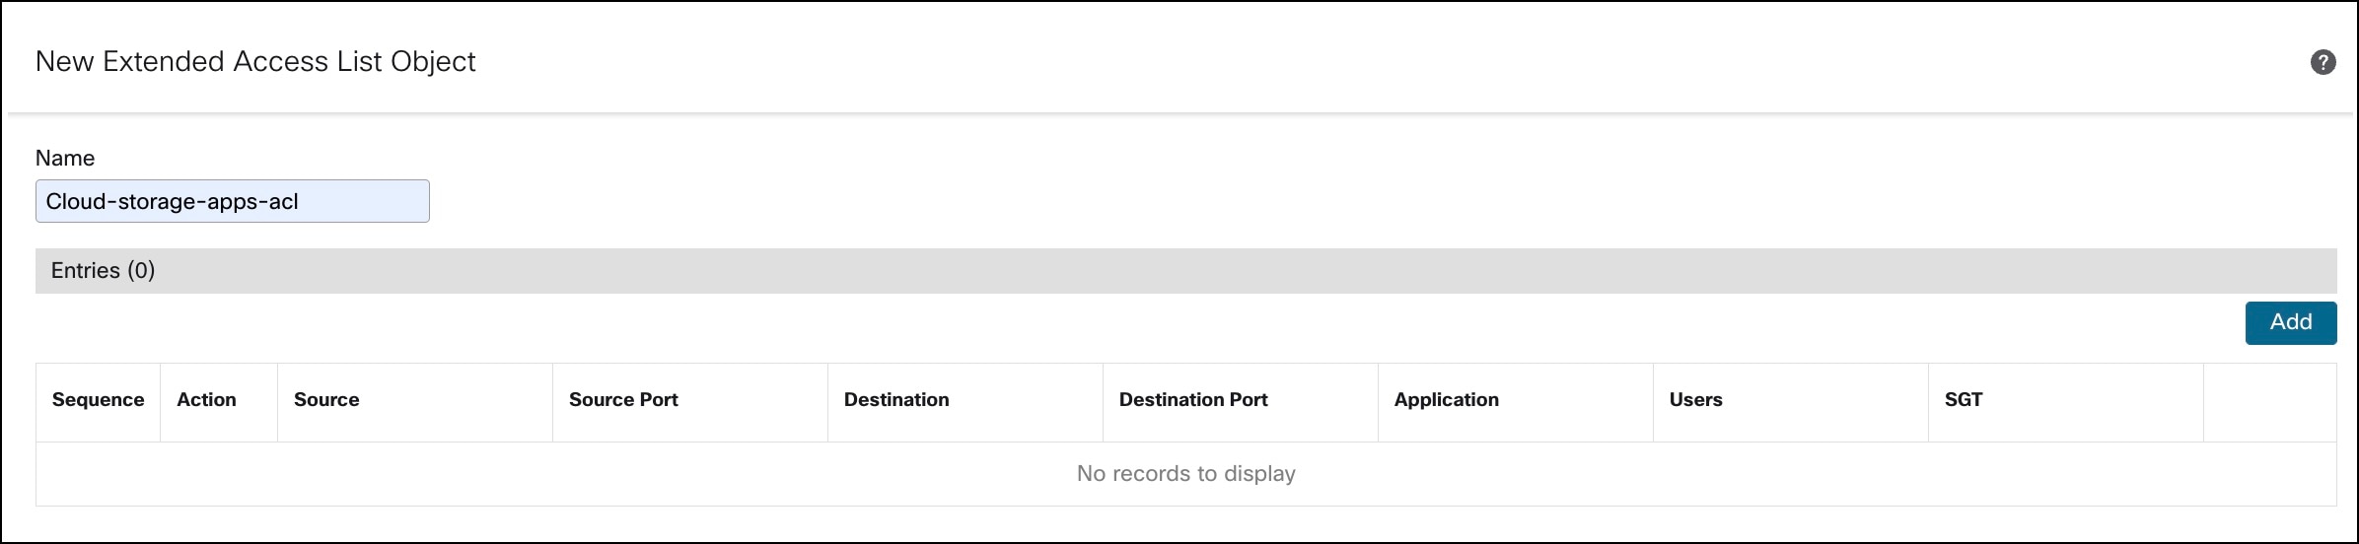Open help via the question mark icon
This screenshot has width=2359, height=544.
tap(2323, 62)
